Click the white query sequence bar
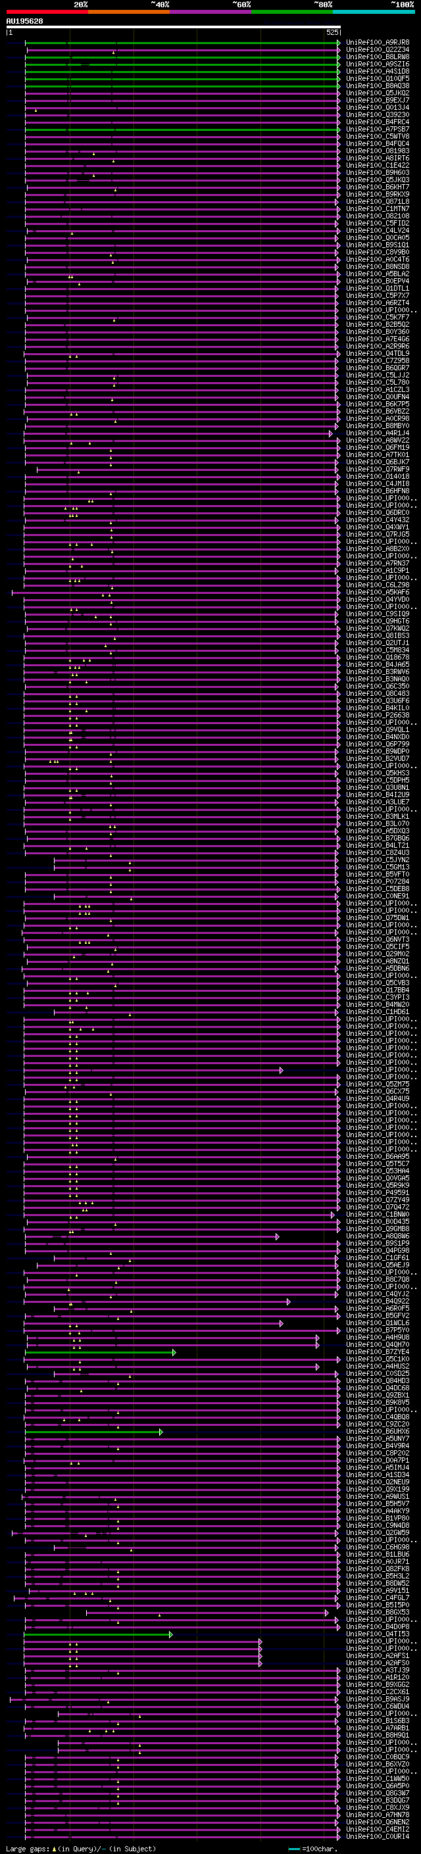The width and height of the screenshot is (421, 1854). point(173,28)
